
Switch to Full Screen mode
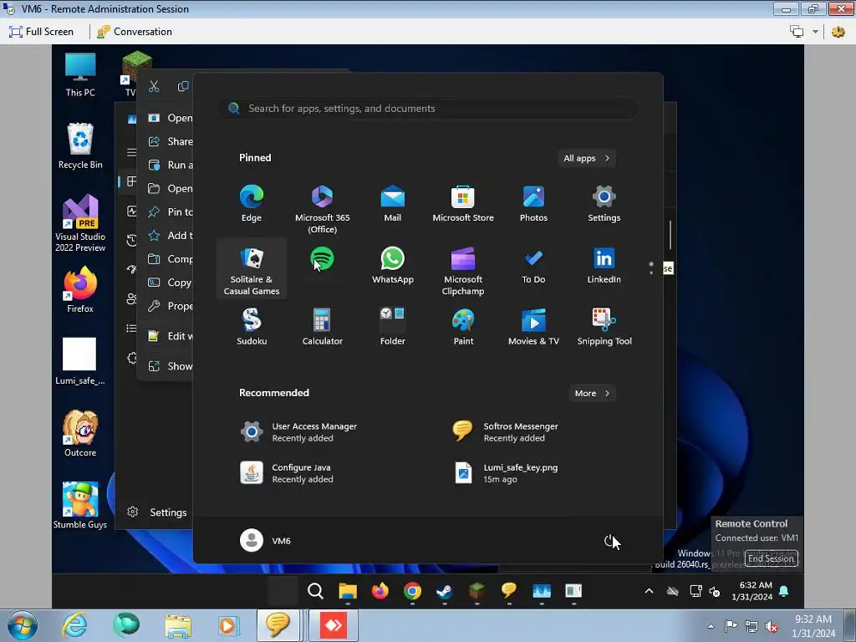tap(42, 32)
